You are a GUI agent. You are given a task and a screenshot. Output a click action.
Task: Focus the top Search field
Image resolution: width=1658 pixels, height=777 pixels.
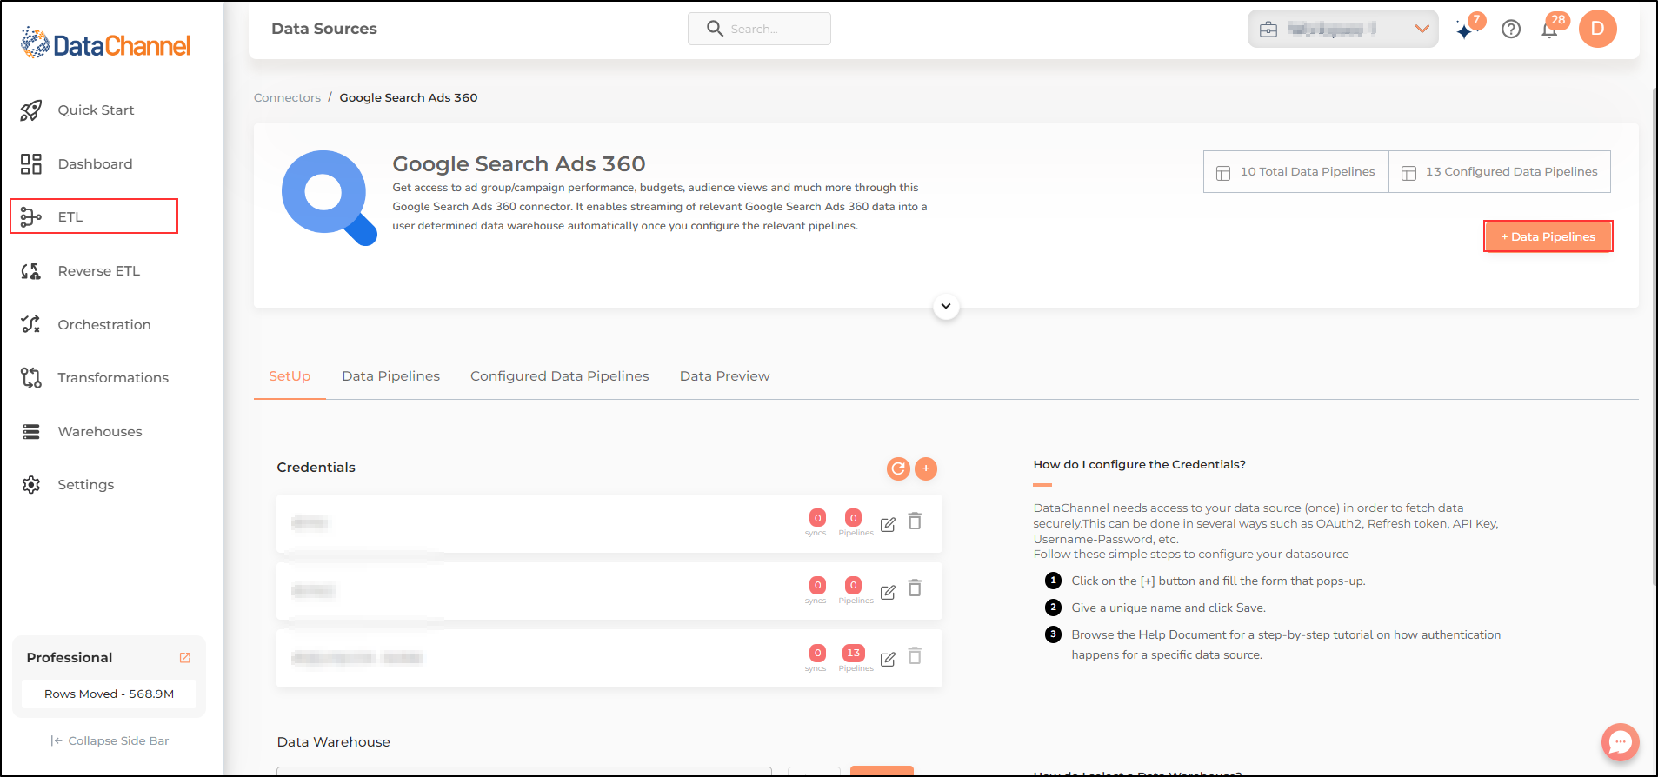pyautogui.click(x=759, y=29)
